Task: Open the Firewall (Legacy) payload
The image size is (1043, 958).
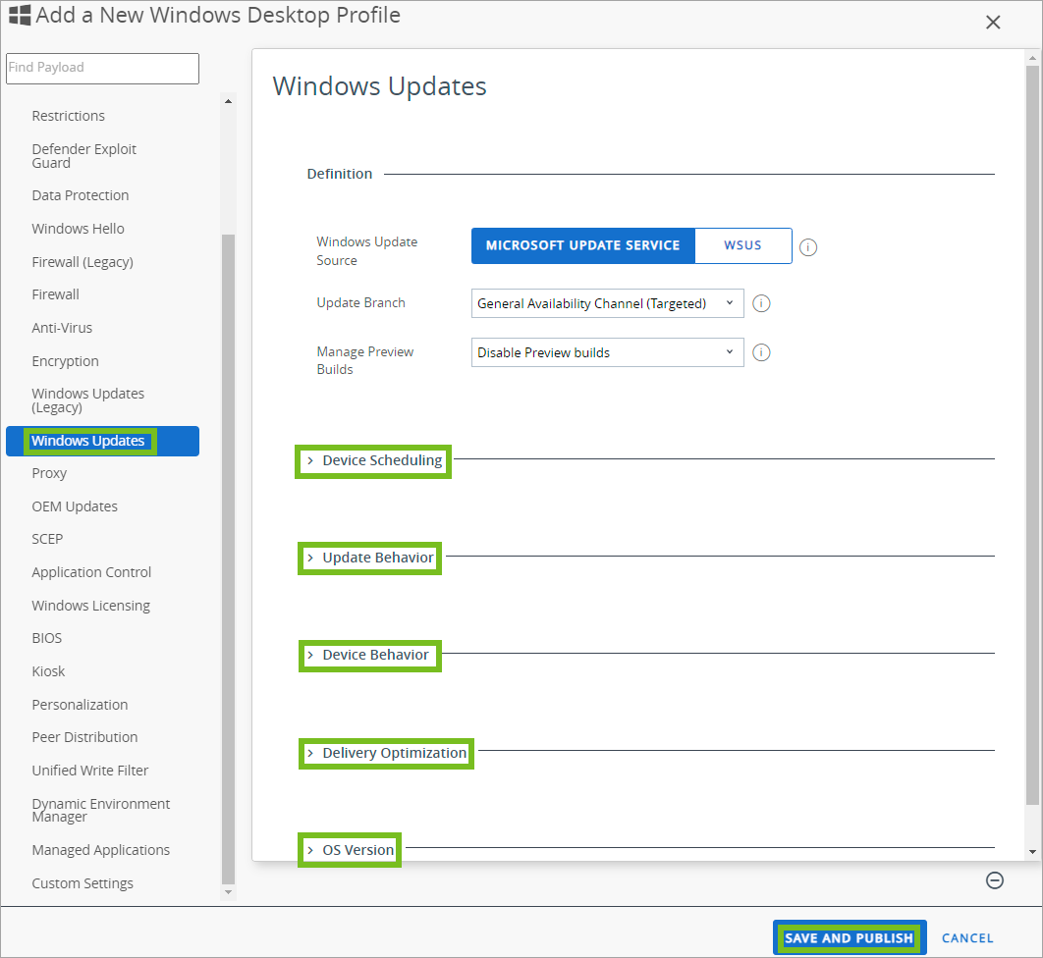Action: point(82,262)
